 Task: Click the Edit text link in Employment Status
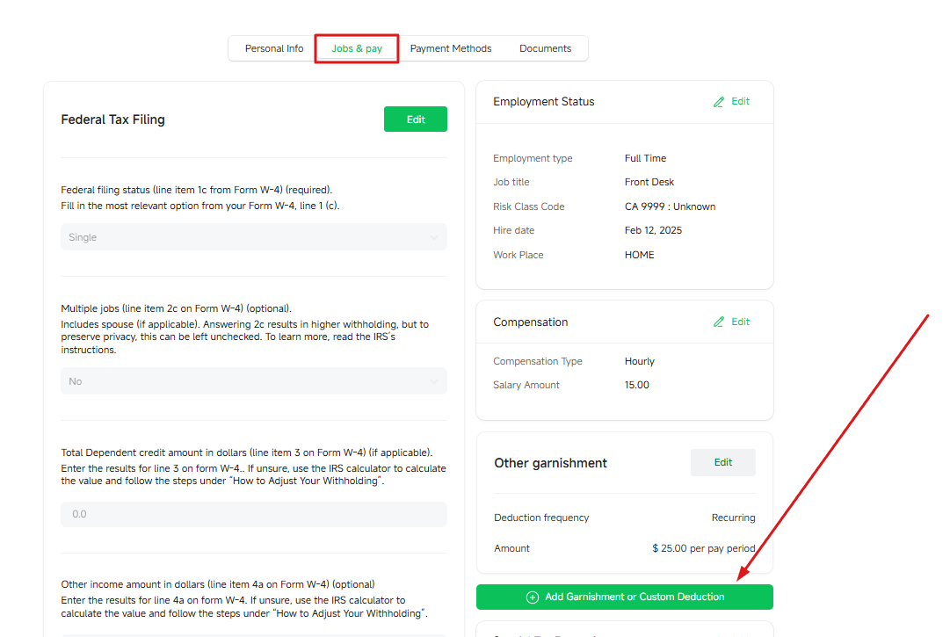coord(741,102)
